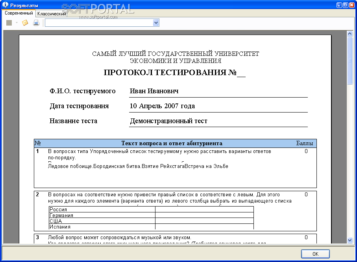357x262 pixels.
Task: Maximize the Результаты window
Action: point(345,5)
